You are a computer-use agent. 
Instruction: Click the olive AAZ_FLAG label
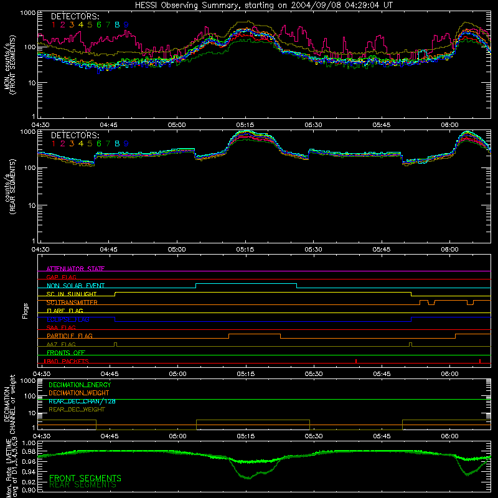pos(61,344)
